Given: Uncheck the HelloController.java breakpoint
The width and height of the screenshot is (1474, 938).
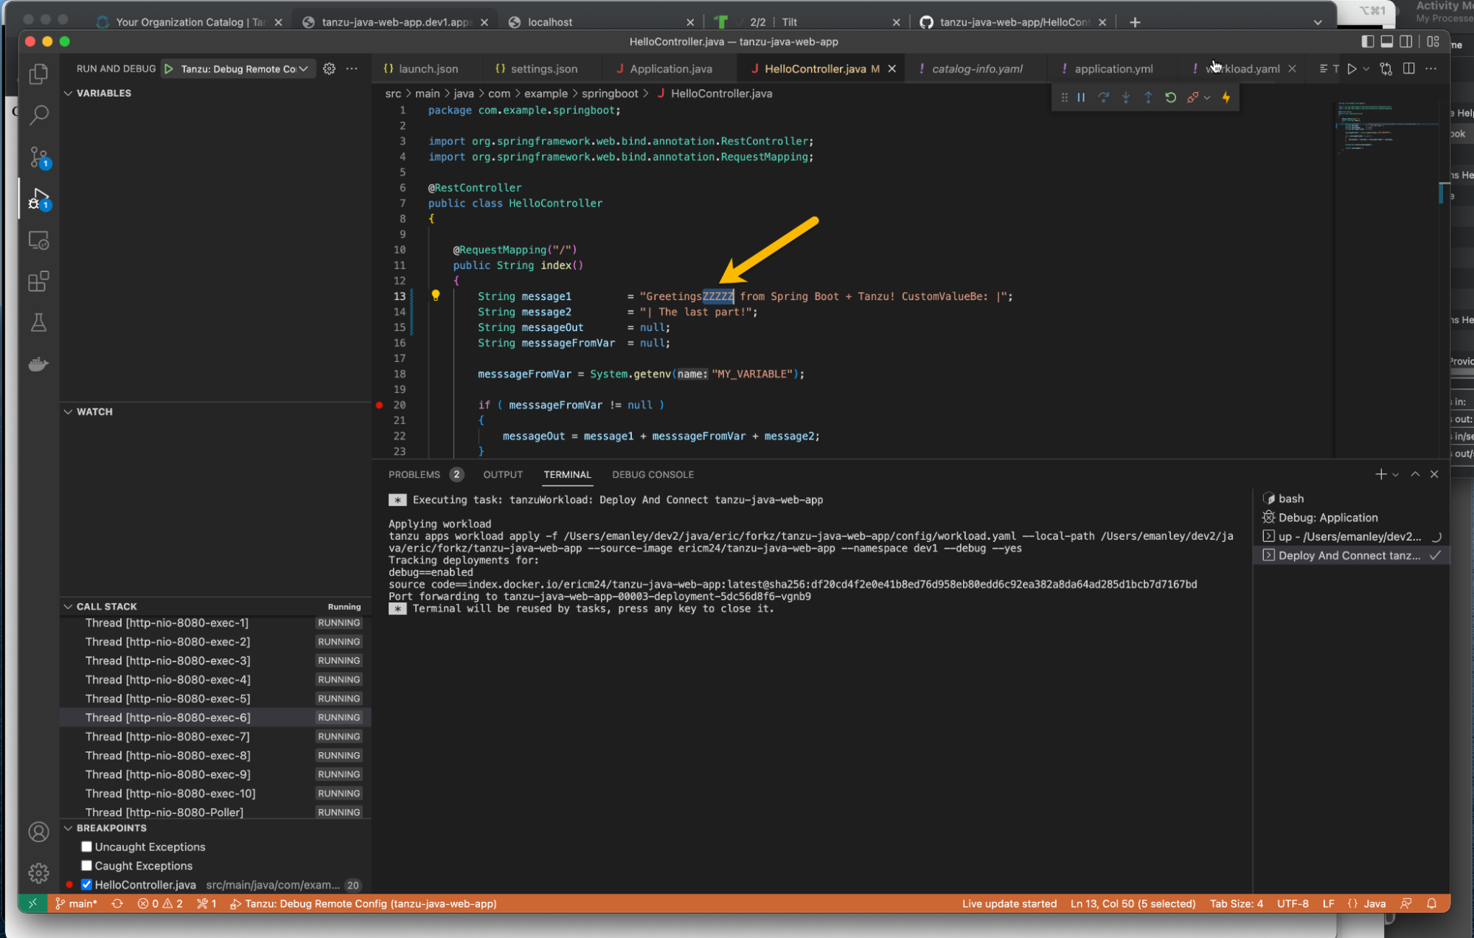Looking at the screenshot, I should point(87,885).
